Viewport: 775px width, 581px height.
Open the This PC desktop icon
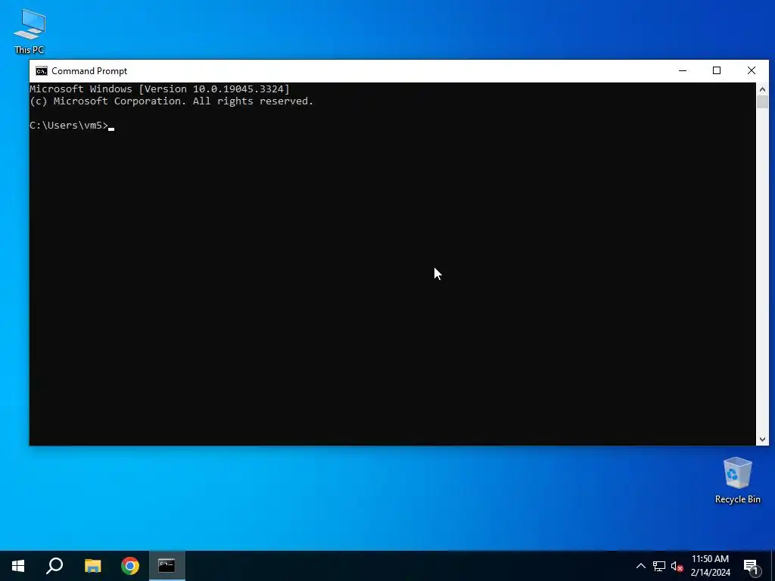click(30, 31)
